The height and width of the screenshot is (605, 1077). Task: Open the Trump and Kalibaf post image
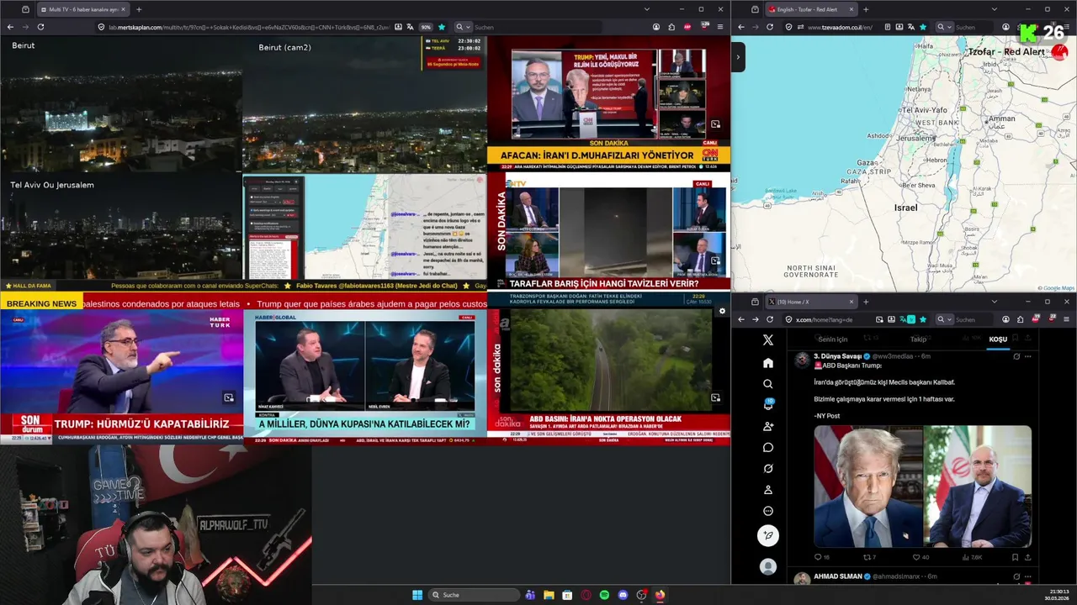point(922,487)
